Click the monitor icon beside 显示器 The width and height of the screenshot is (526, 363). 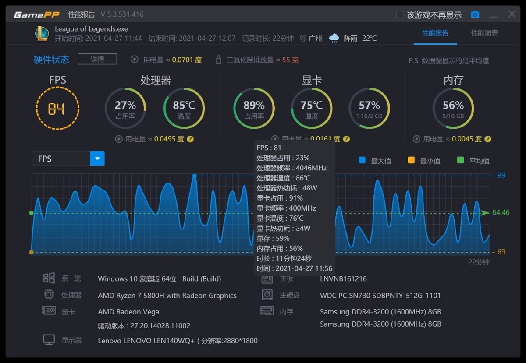pyautogui.click(x=49, y=340)
